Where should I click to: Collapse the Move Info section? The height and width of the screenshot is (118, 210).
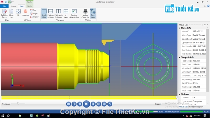(x=179, y=28)
